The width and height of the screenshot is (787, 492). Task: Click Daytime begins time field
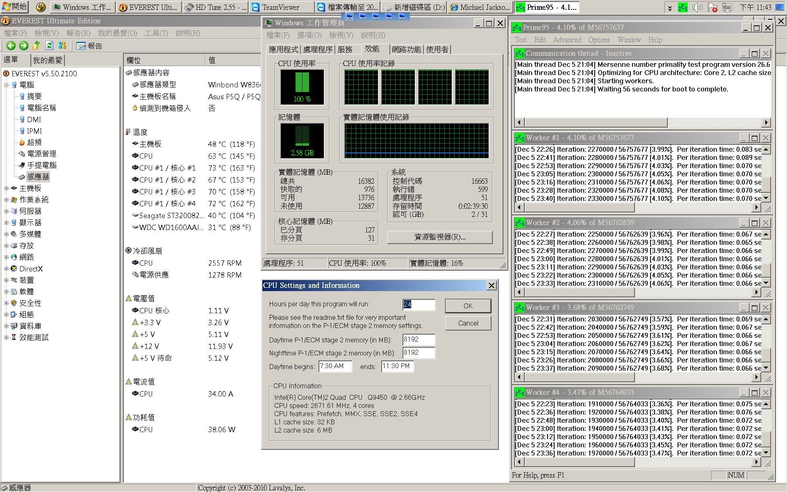[335, 366]
